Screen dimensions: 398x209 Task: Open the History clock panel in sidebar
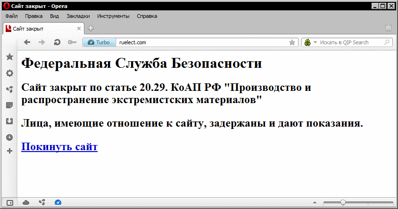tap(9, 137)
